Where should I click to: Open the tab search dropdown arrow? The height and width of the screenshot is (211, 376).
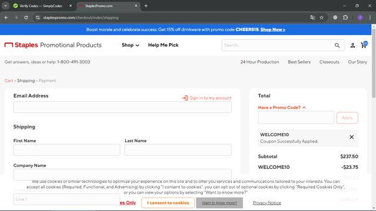point(5,6)
